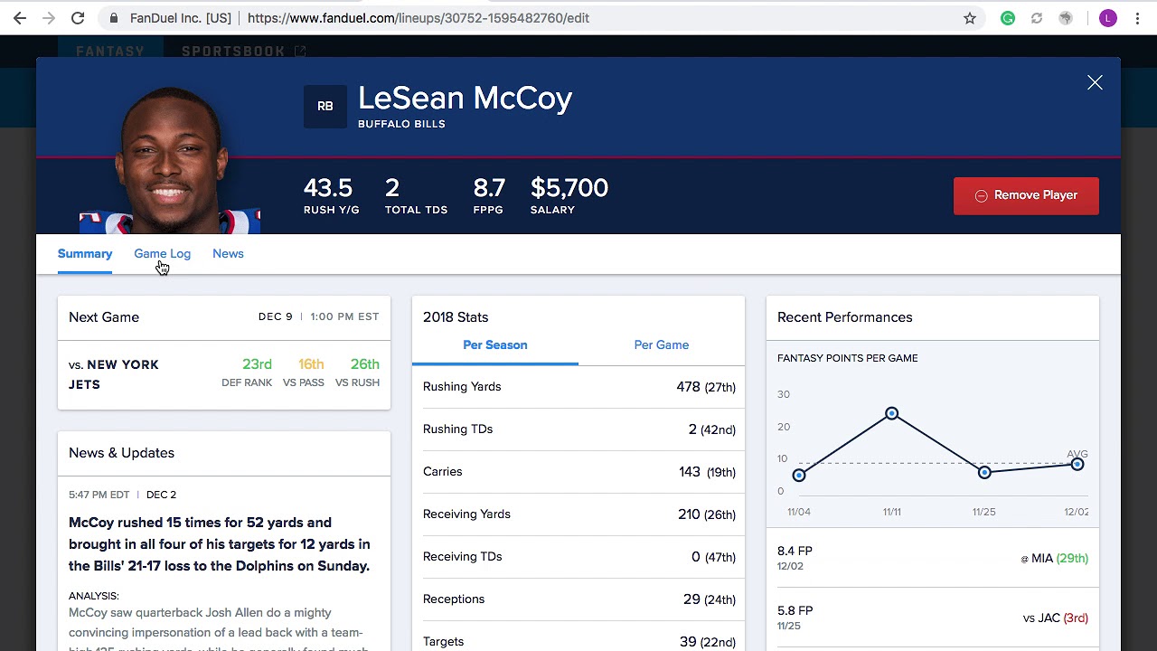
Task: Click the Sportsbook link behind the card
Action: [x=243, y=52]
